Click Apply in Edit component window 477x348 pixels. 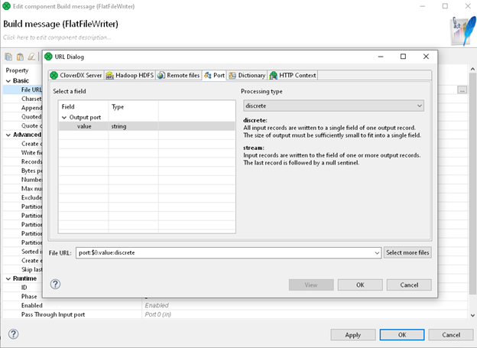coord(353,335)
